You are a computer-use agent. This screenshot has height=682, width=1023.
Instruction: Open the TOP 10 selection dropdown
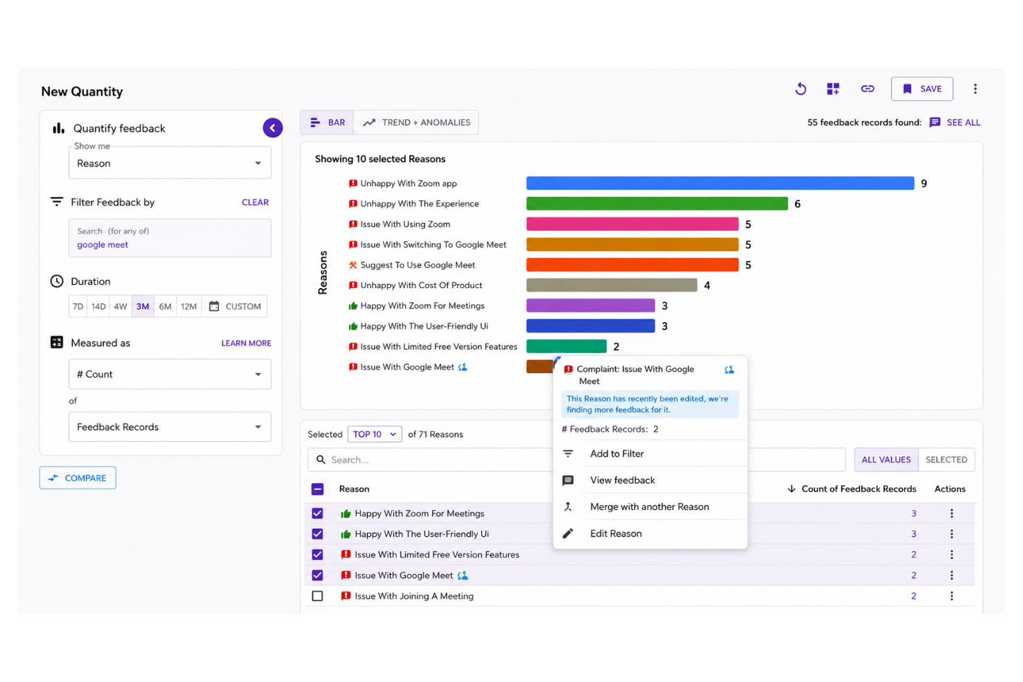375,434
